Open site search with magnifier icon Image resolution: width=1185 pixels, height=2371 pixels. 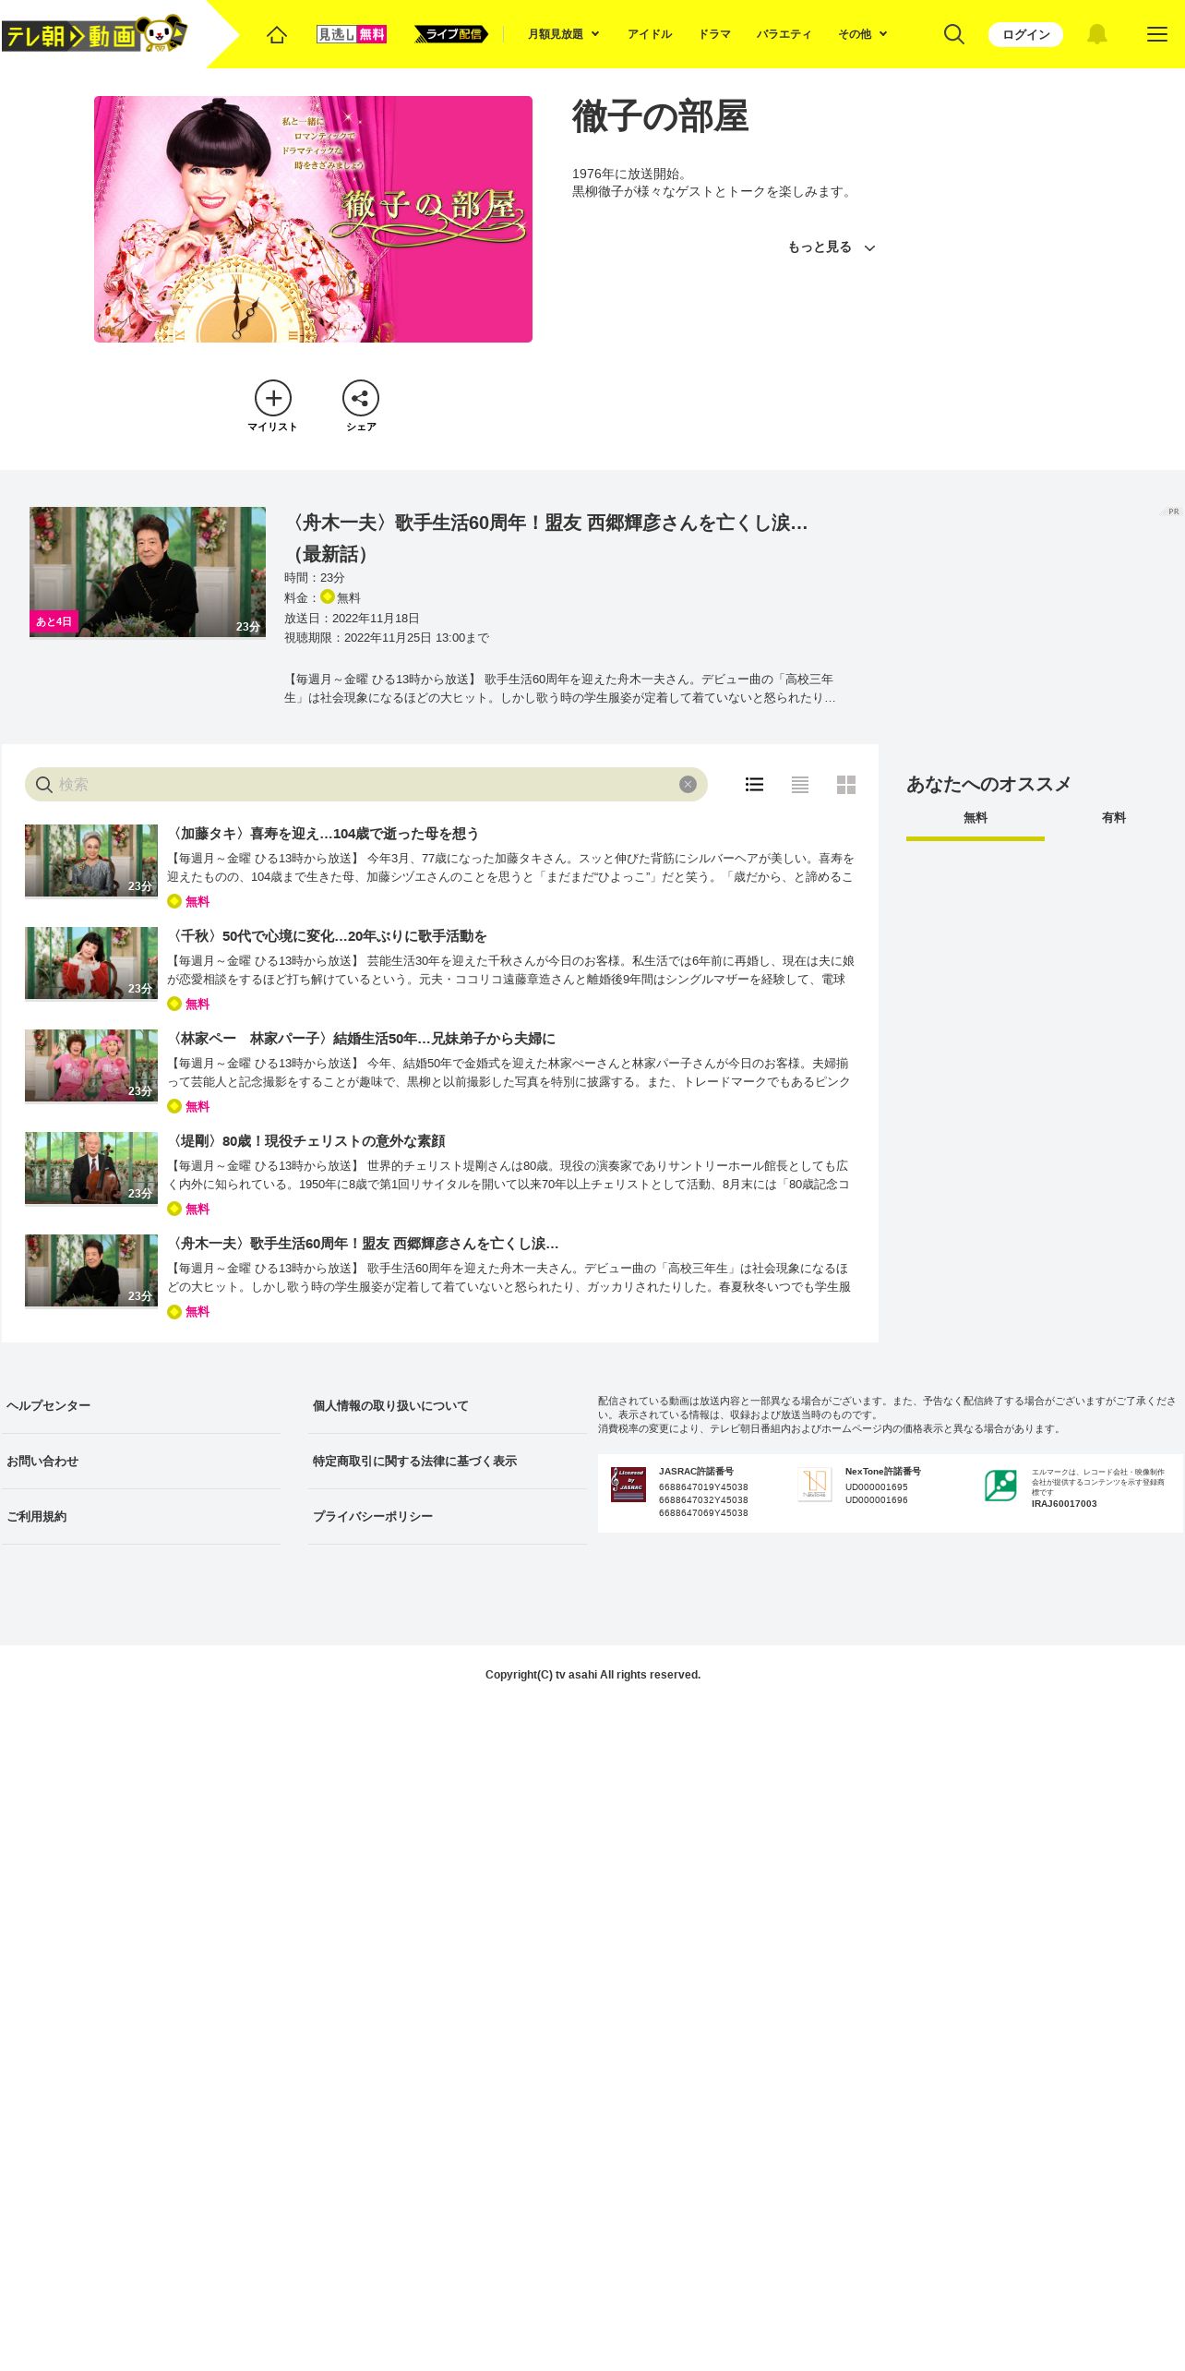click(x=954, y=34)
